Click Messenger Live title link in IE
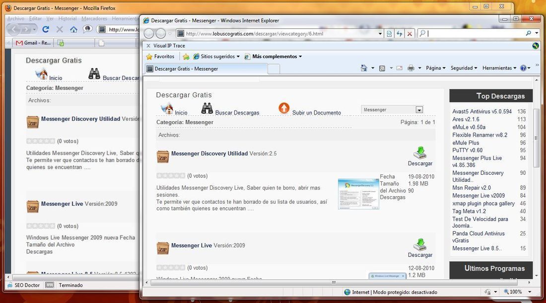This screenshot has height=303, width=546. point(192,245)
